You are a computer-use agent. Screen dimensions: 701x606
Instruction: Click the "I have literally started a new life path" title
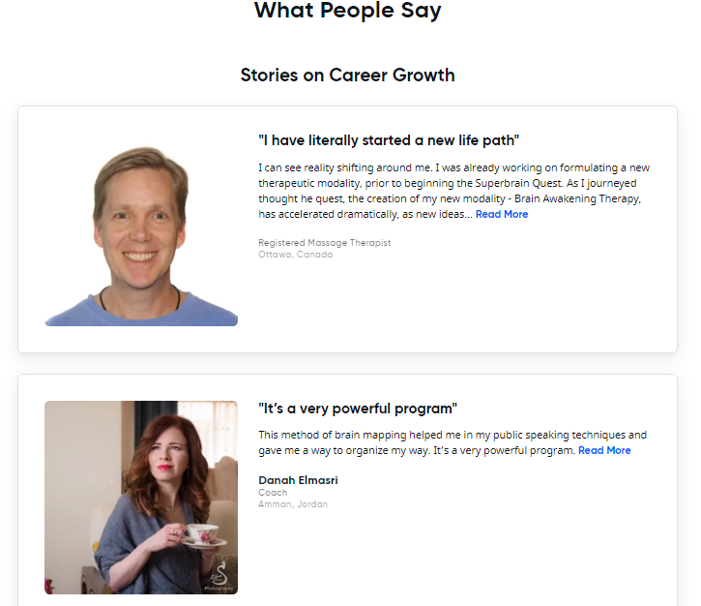tap(389, 140)
